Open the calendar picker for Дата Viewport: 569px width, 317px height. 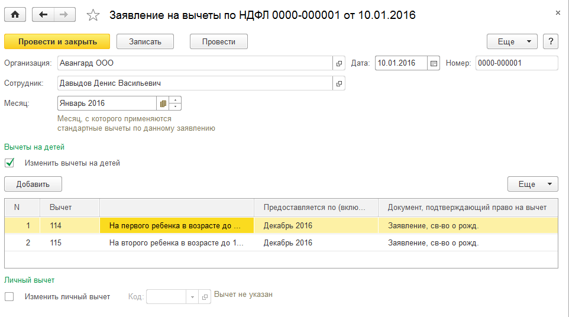[434, 63]
